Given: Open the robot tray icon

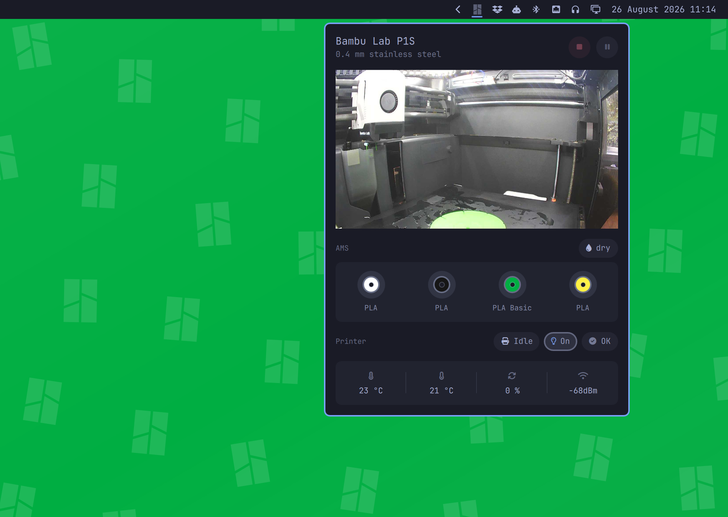Looking at the screenshot, I should pos(516,9).
